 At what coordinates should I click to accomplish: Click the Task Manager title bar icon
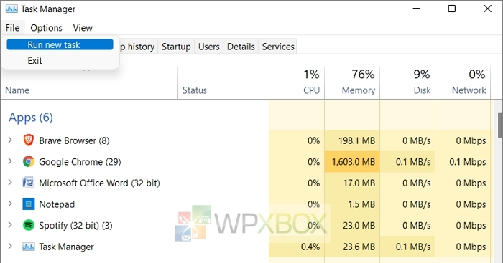pyautogui.click(x=11, y=9)
